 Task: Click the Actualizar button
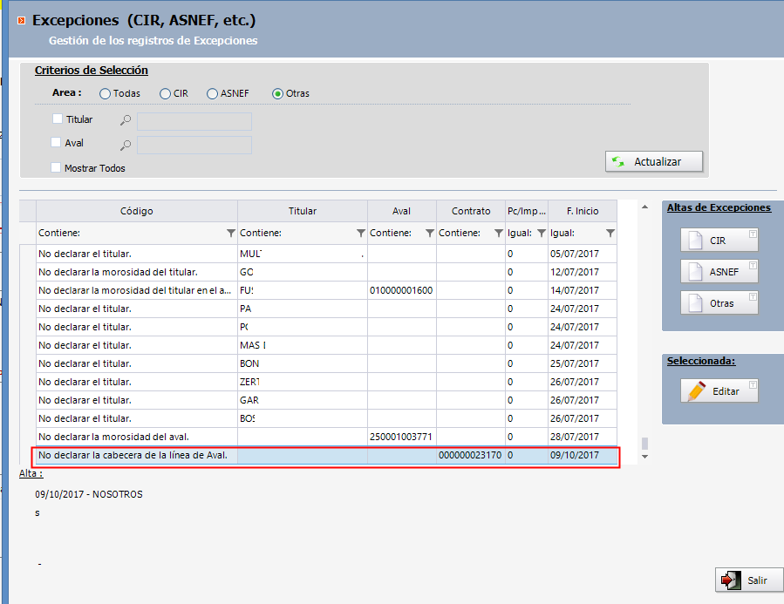[654, 161]
